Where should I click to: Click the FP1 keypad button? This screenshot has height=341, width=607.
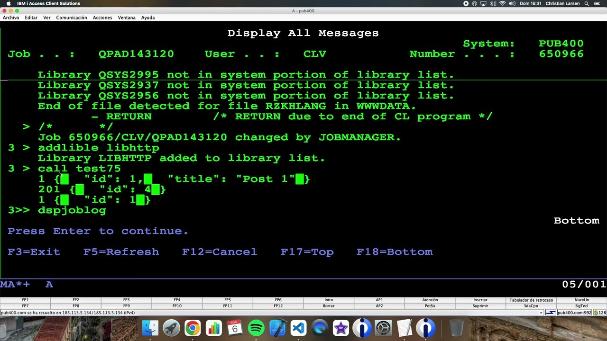[x=25, y=300]
